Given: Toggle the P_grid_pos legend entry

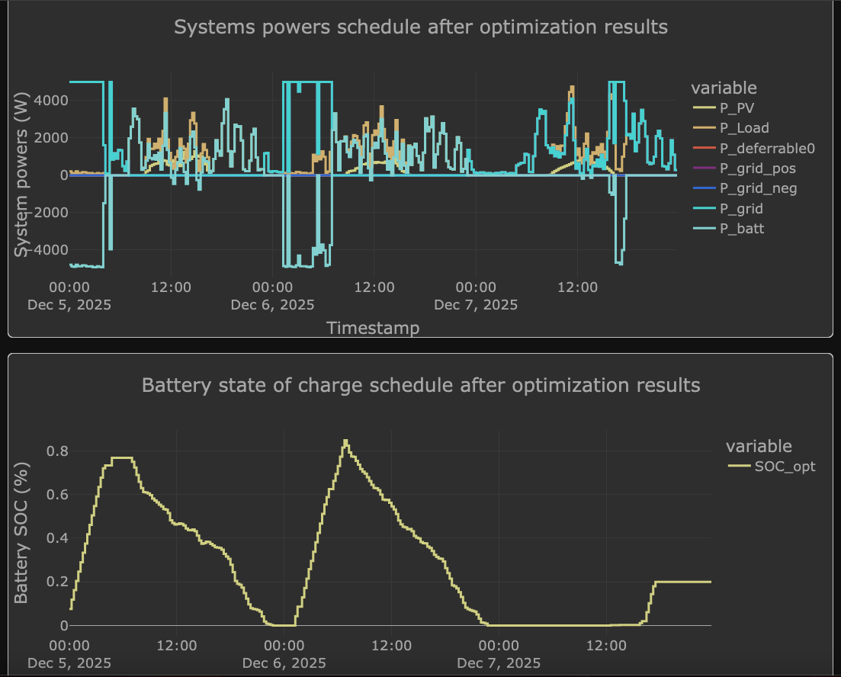Looking at the screenshot, I should [x=744, y=168].
